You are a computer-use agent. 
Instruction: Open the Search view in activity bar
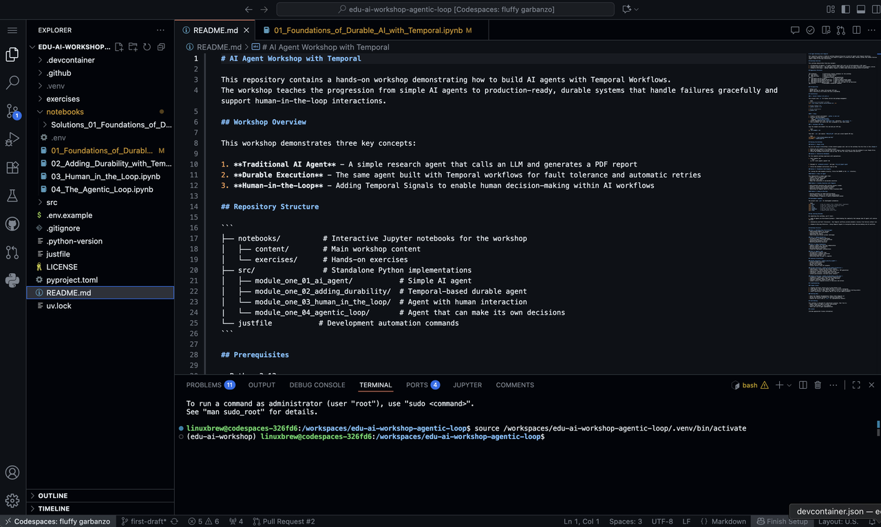pos(12,83)
